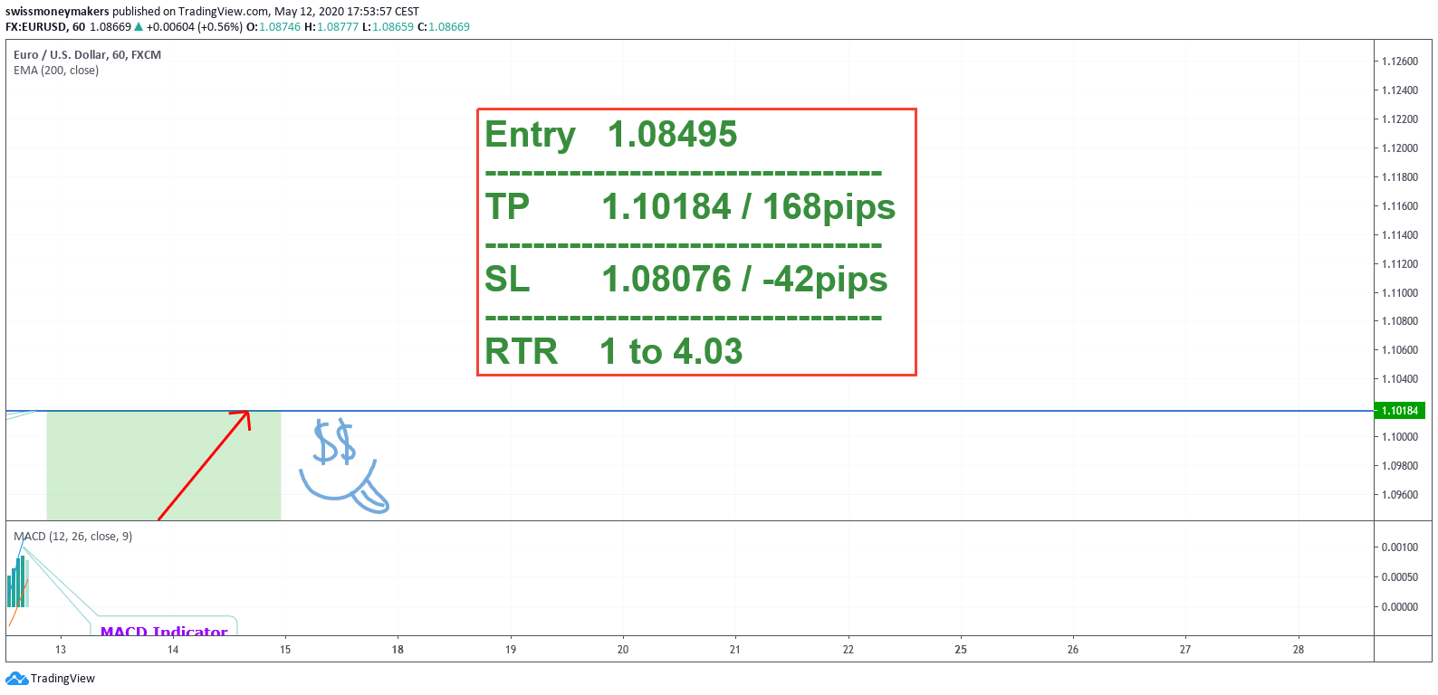Click date 21 on the time axis

coord(735,650)
